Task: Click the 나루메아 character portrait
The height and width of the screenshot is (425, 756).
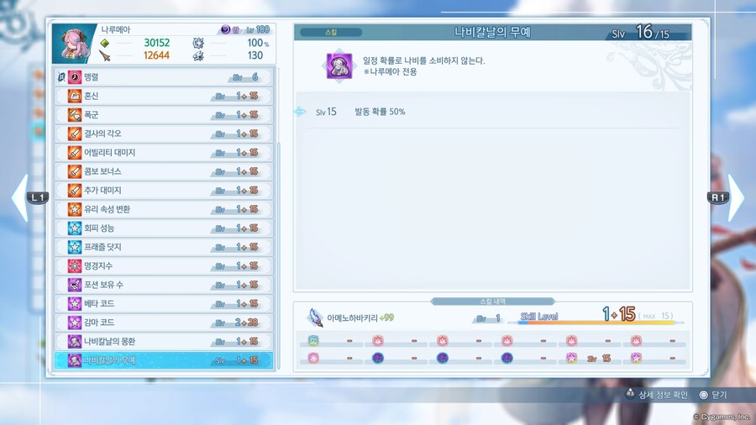Action: 73,44
